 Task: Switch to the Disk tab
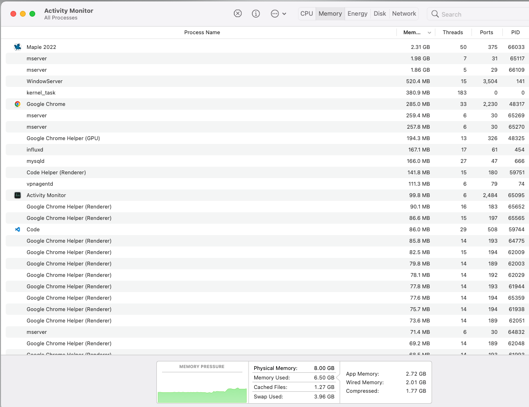click(380, 13)
